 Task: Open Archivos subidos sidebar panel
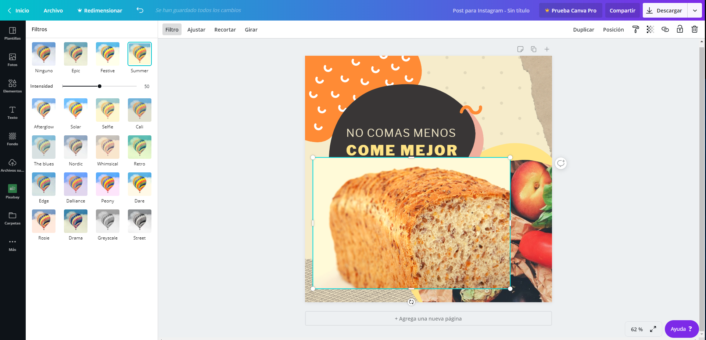pos(12,165)
